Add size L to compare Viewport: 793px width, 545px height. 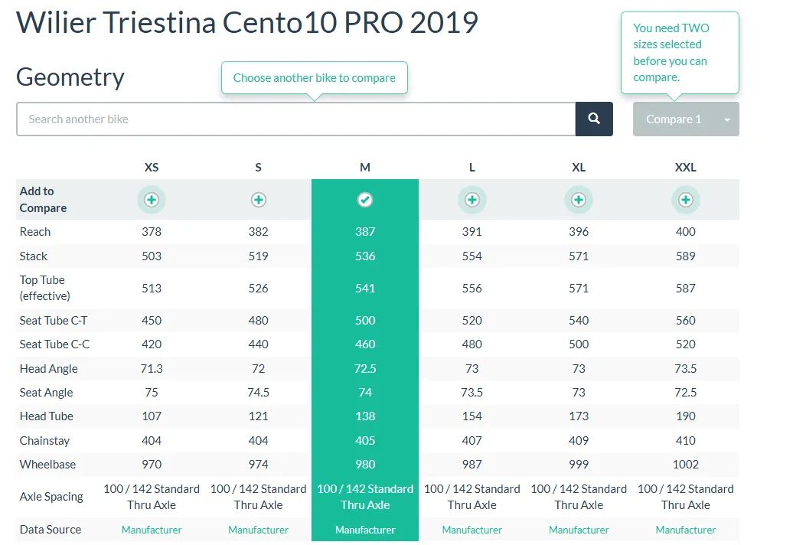(472, 200)
